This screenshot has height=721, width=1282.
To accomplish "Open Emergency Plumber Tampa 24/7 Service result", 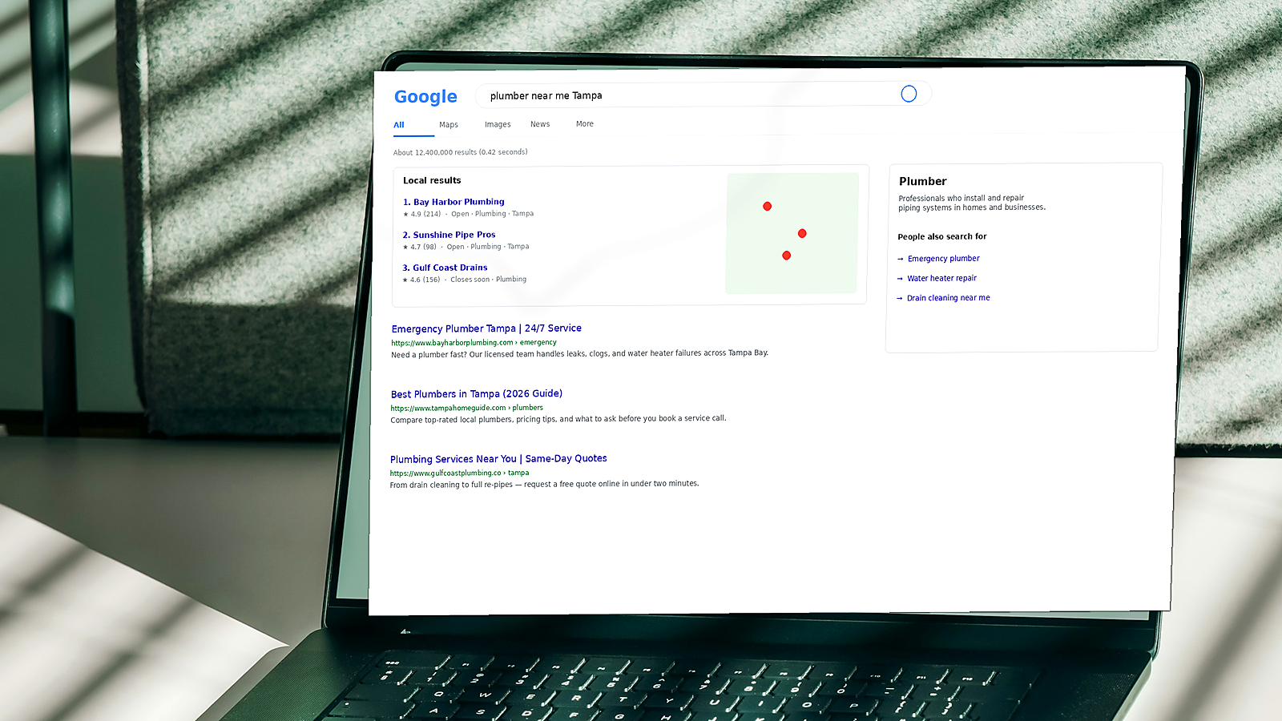I will 486,328.
